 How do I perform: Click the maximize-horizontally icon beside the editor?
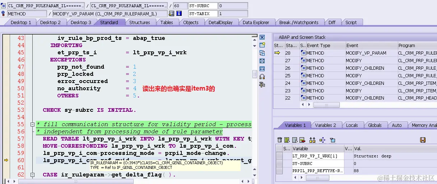[x=262, y=69]
